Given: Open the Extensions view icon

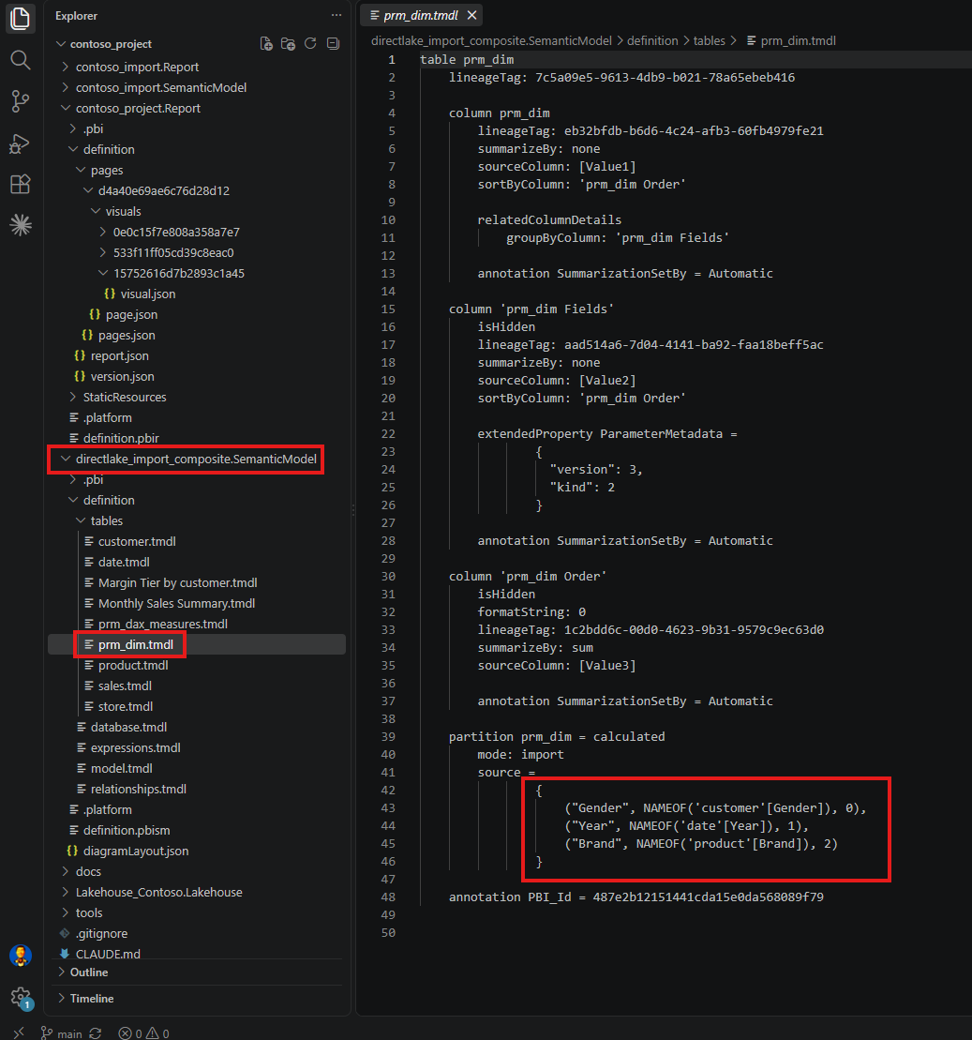Looking at the screenshot, I should tap(21, 185).
